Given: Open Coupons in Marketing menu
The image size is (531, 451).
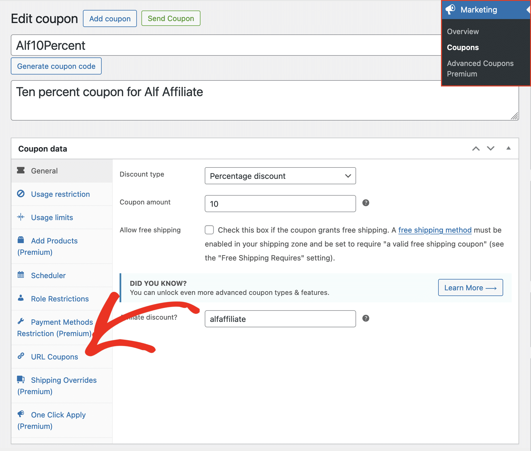Looking at the screenshot, I should [463, 47].
